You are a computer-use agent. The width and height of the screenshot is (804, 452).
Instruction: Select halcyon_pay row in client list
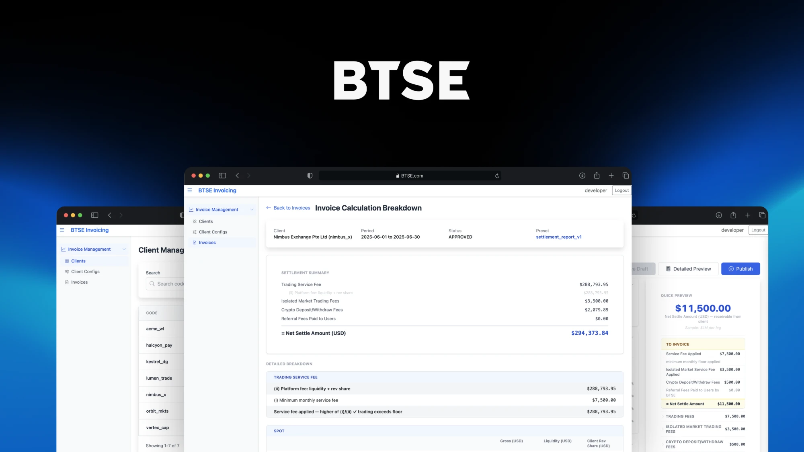coord(162,346)
